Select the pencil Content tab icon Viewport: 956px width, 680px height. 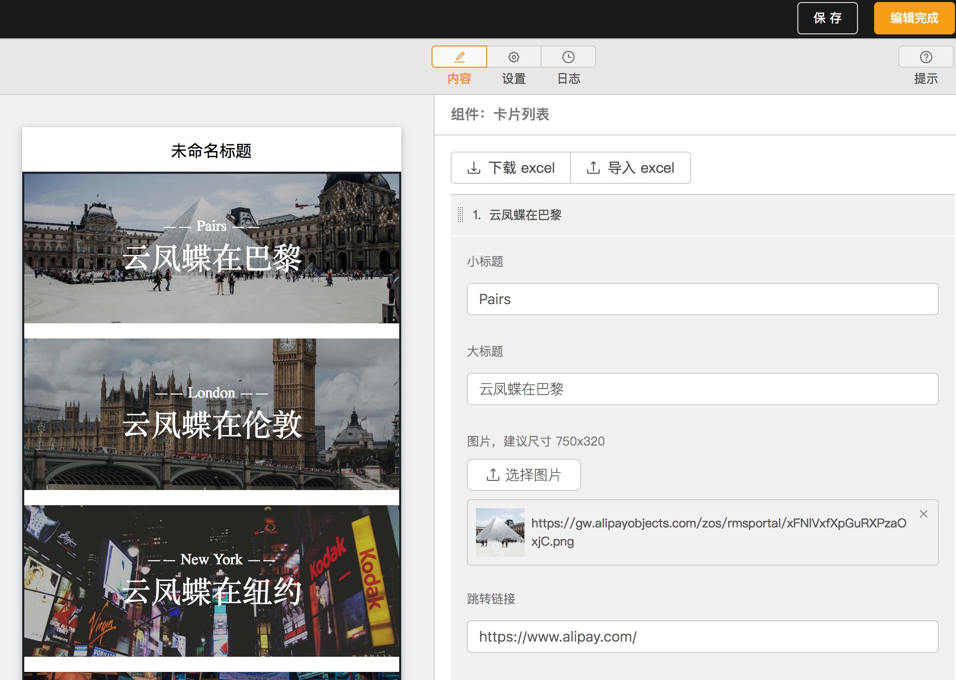click(459, 57)
